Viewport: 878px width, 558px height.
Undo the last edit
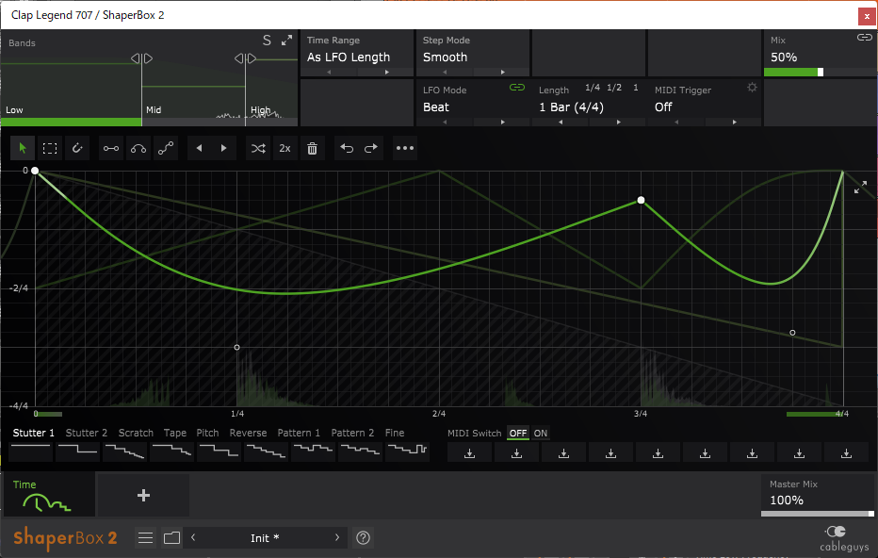[x=347, y=148]
